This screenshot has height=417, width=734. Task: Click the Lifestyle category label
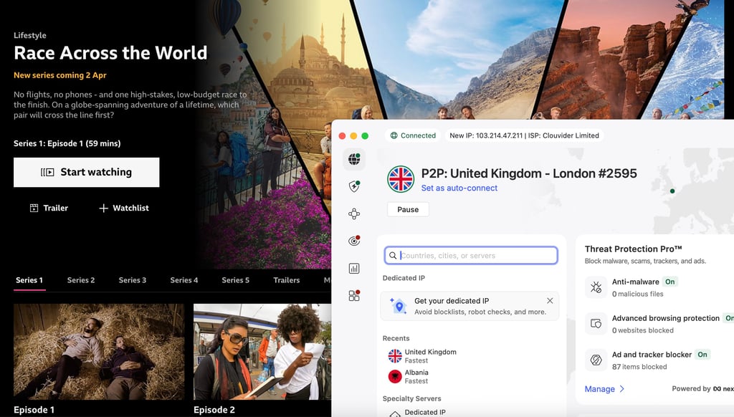click(30, 35)
